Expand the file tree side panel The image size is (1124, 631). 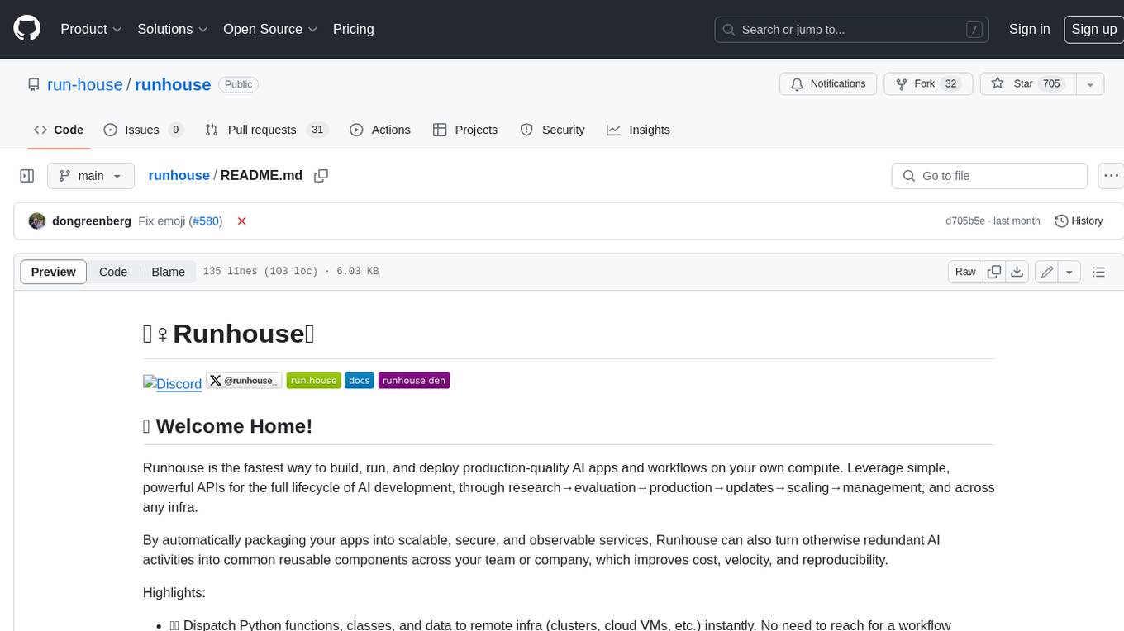(26, 176)
